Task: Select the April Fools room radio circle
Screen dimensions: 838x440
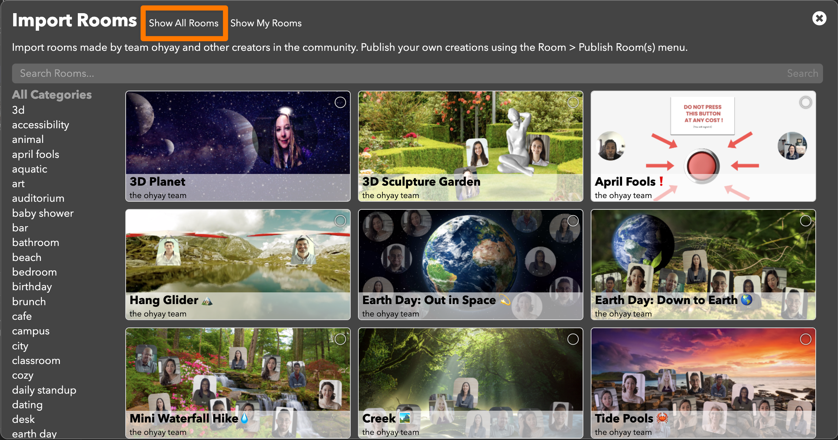Action: 805,102
